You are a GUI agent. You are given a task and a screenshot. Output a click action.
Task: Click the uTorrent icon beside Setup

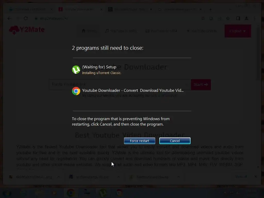pos(76,70)
